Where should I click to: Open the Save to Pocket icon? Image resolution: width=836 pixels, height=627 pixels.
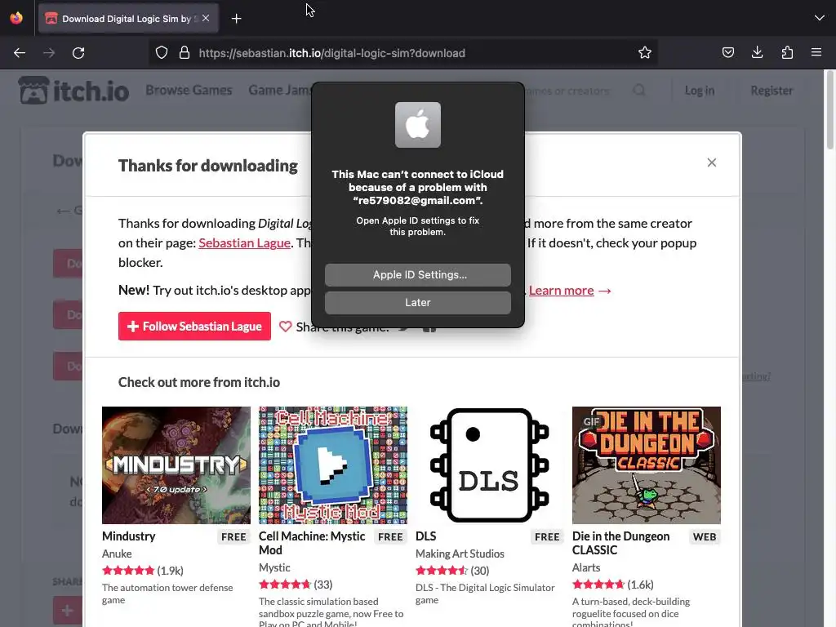tap(727, 52)
